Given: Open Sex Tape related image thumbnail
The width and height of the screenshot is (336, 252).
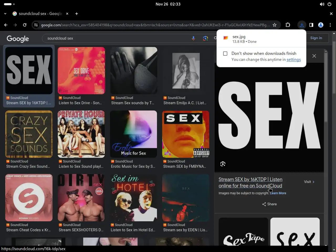Looking at the screenshot, I should (243, 232).
